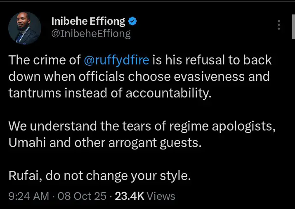Click the sentence about regime apologists

pos(142,126)
